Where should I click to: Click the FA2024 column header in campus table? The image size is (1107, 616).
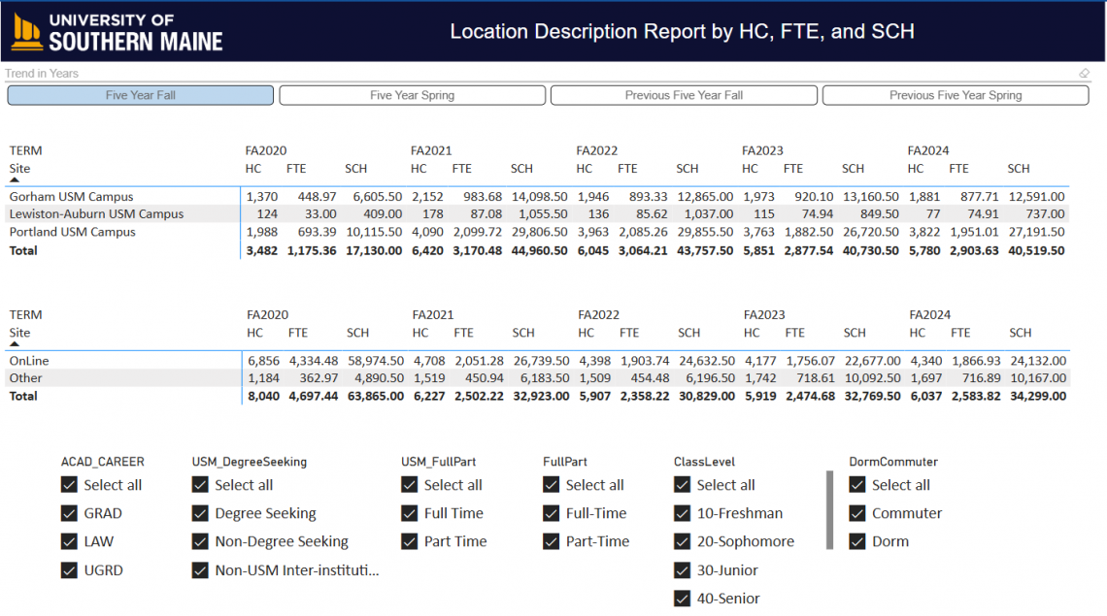(x=928, y=150)
